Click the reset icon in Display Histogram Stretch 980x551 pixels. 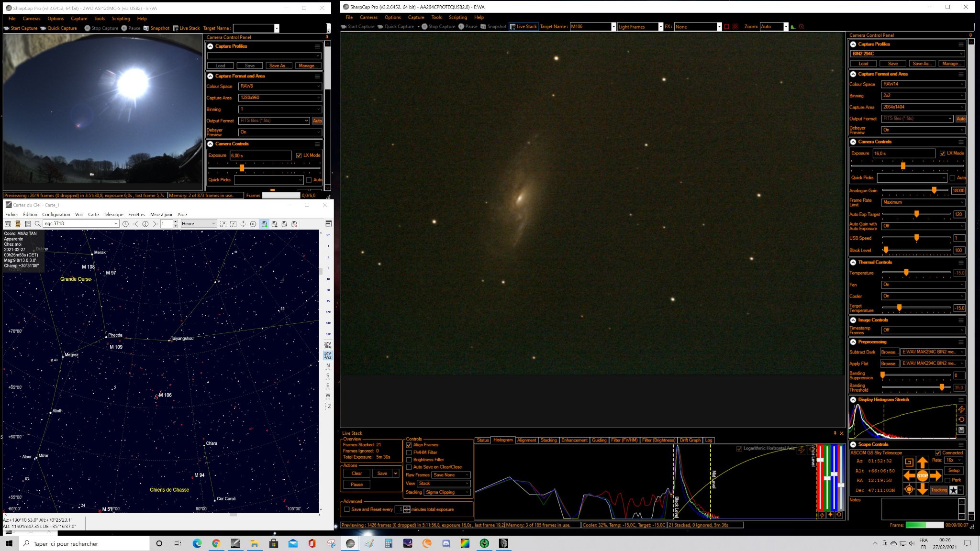click(x=961, y=419)
